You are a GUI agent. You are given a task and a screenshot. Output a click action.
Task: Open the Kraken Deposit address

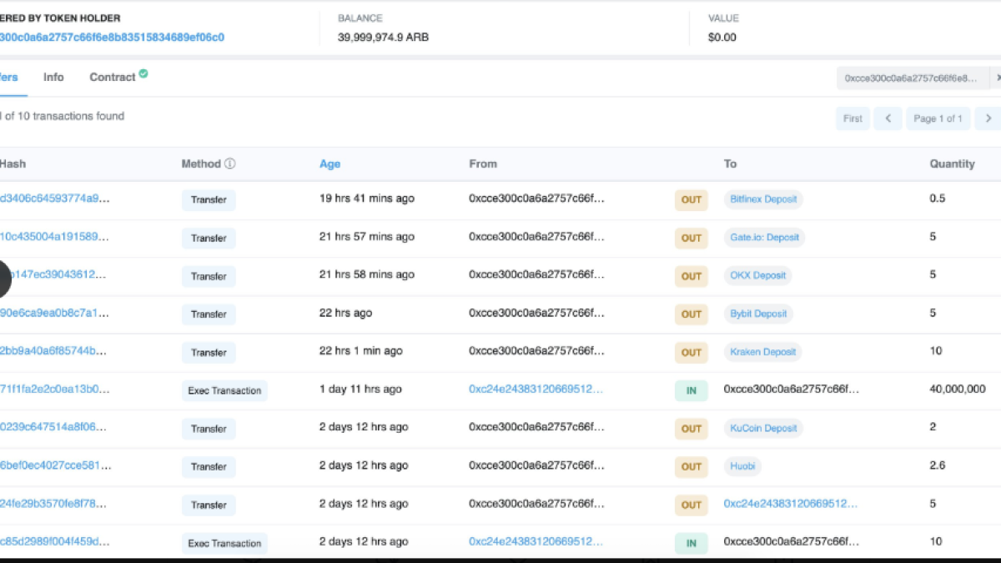pyautogui.click(x=763, y=352)
